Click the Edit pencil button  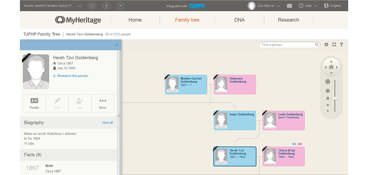57,103
